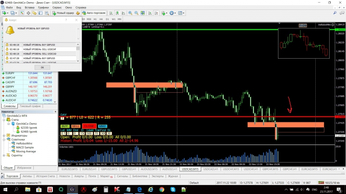The width and height of the screenshot is (346, 194).
Task: Click the red CLOSE button on chart
Action: (x=89, y=126)
